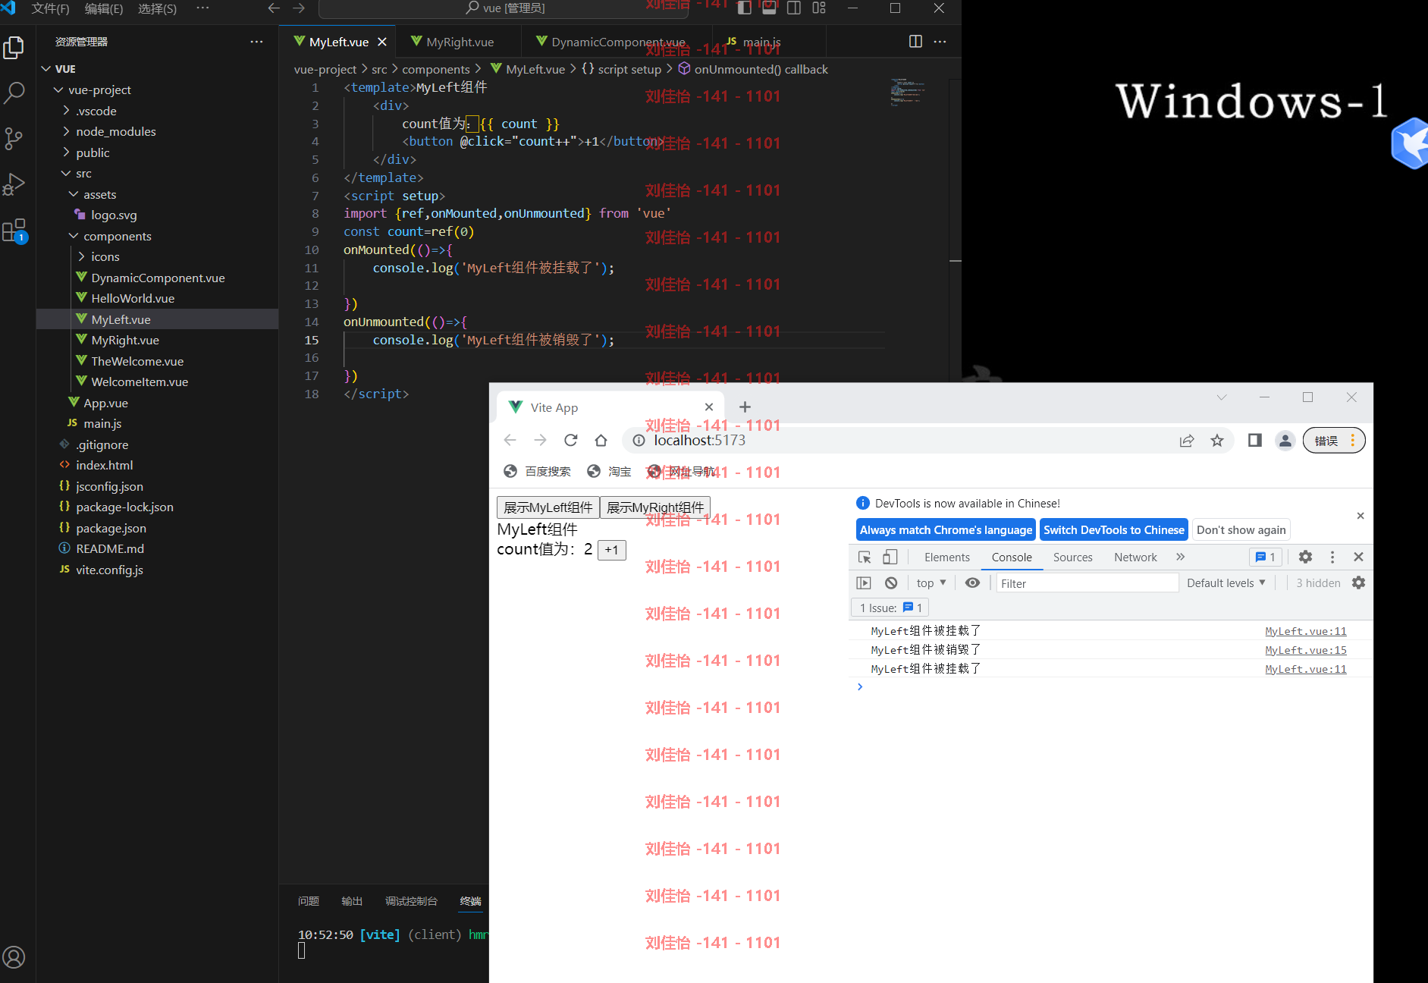Focus the console Filter input

(1087, 583)
